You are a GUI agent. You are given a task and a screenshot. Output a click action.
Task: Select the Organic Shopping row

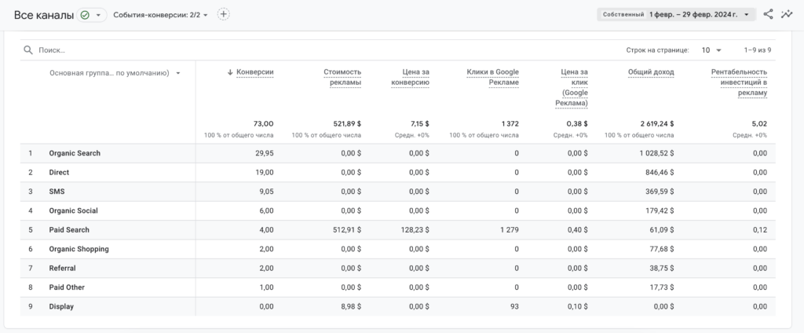pyautogui.click(x=398, y=249)
